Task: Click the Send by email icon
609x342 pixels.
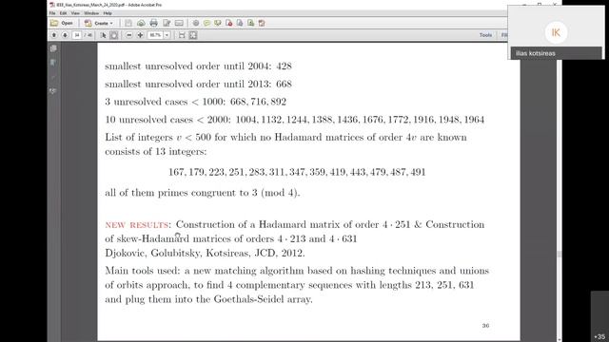Action: point(179,23)
